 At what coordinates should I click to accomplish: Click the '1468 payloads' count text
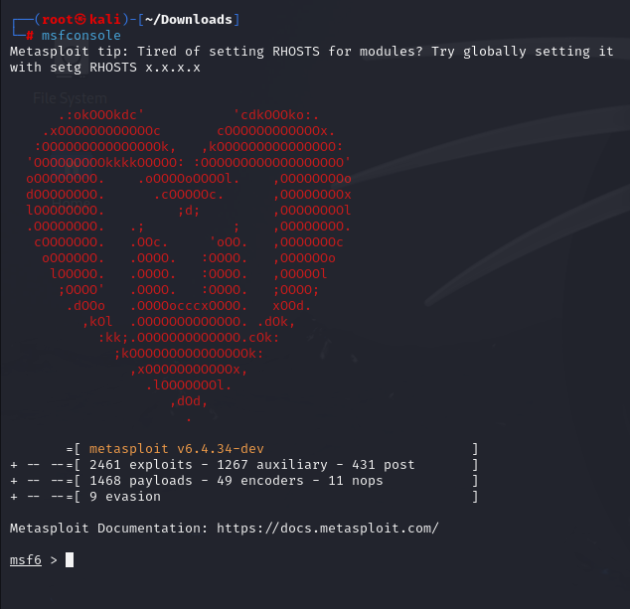(141, 481)
